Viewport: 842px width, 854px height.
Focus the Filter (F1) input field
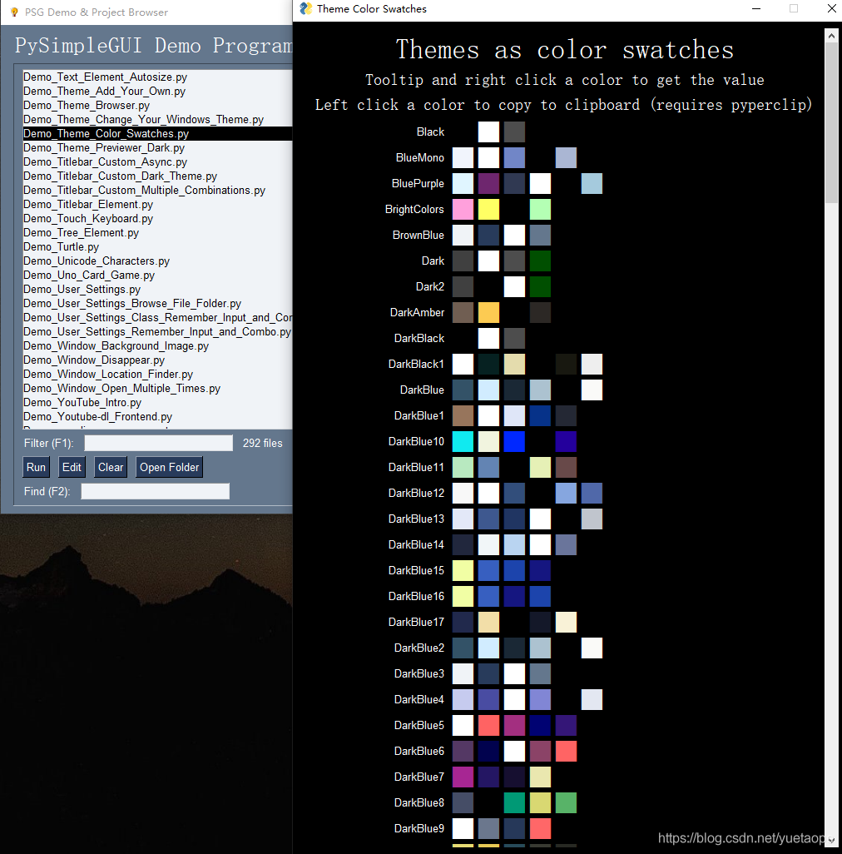158,443
